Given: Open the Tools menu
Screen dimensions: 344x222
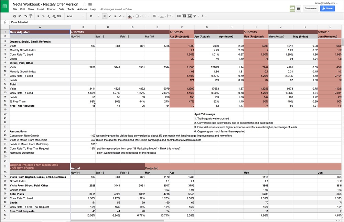Looking at the screenshot, I should (71, 9).
